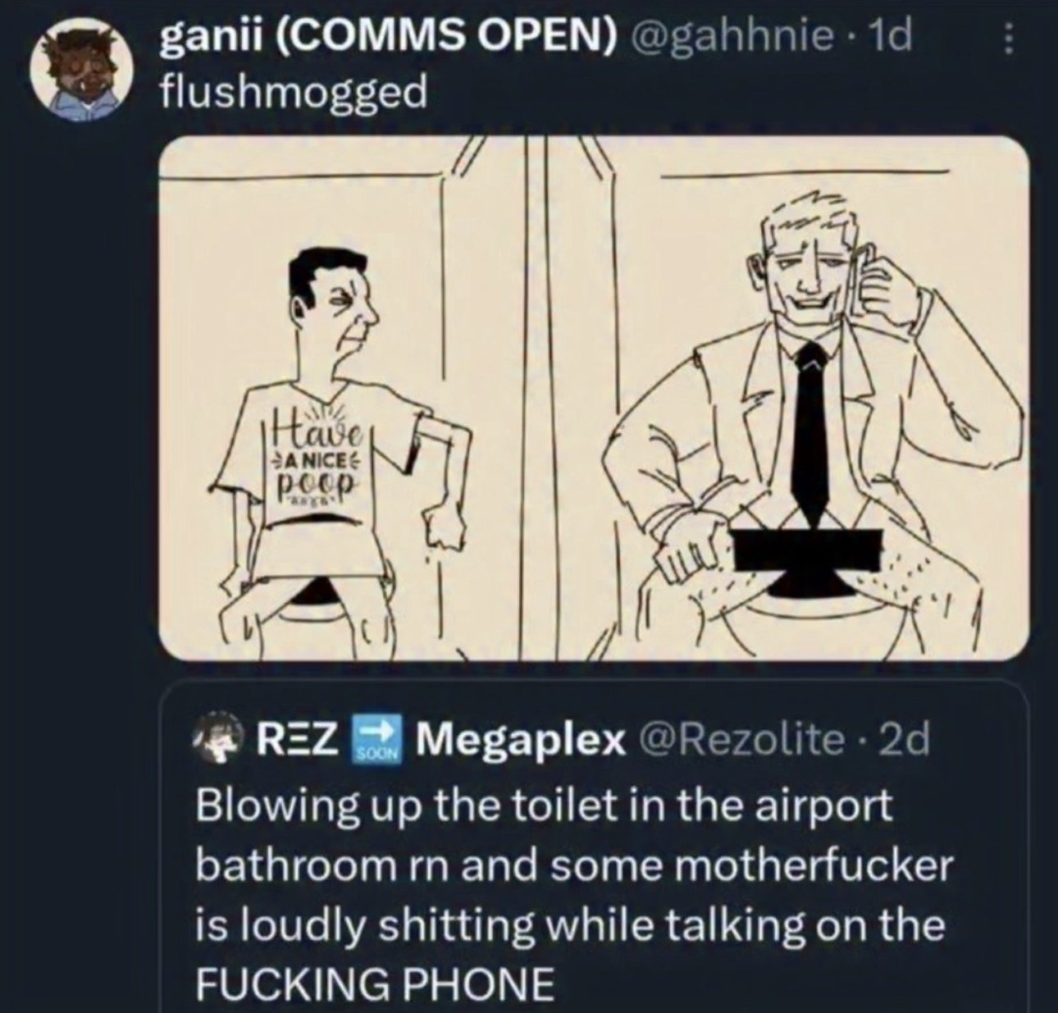Viewport: 1058px width, 1013px height.
Task: Click the REZ display name
Action: point(299,741)
